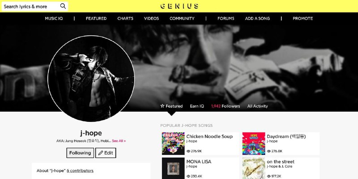This screenshot has width=358, height=179.
Task: Open the 6 contributors link
Action: click(80, 171)
